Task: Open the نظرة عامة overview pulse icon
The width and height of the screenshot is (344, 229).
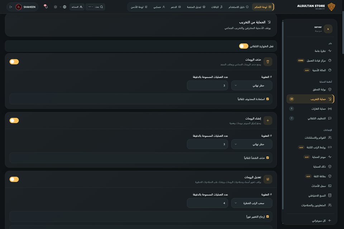Action: click(330, 51)
